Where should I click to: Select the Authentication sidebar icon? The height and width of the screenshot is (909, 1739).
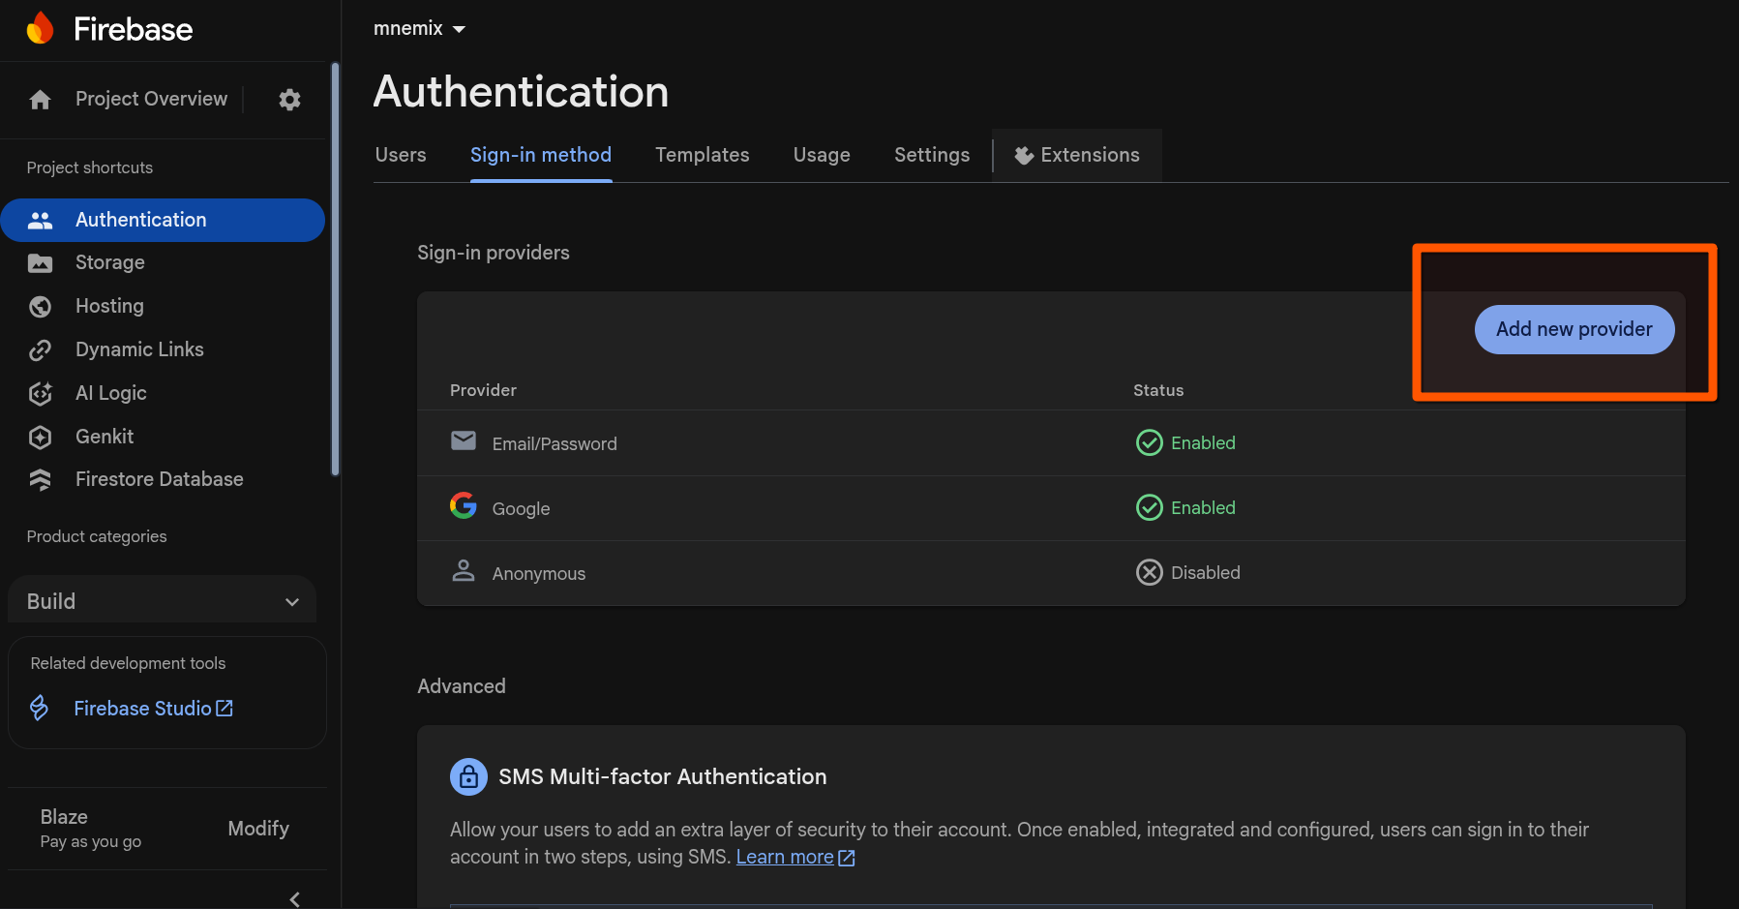pos(41,220)
